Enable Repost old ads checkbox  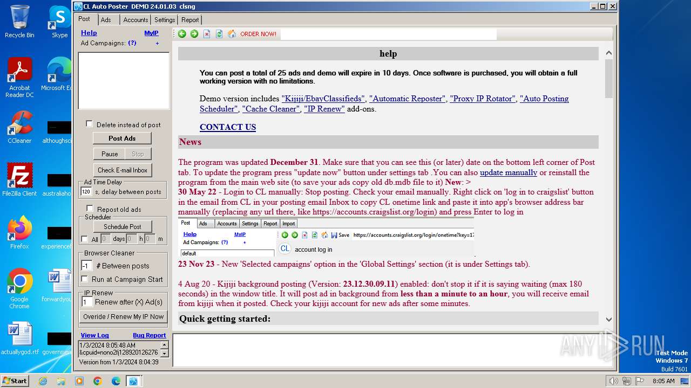click(x=90, y=209)
